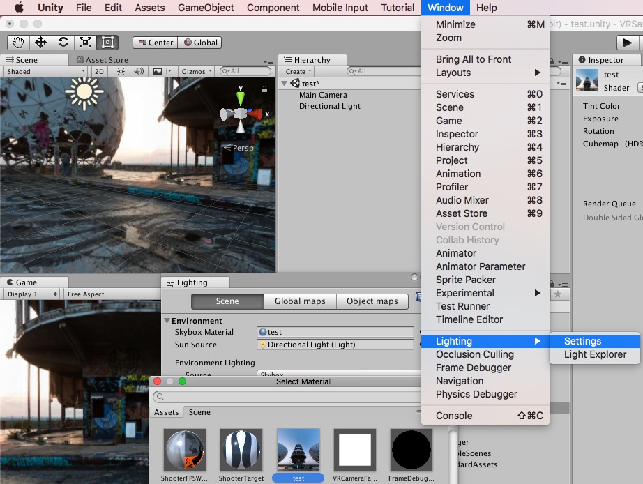Select ShooterFPSW material thumbnail
Image resolution: width=643 pixels, height=484 pixels.
click(x=185, y=450)
